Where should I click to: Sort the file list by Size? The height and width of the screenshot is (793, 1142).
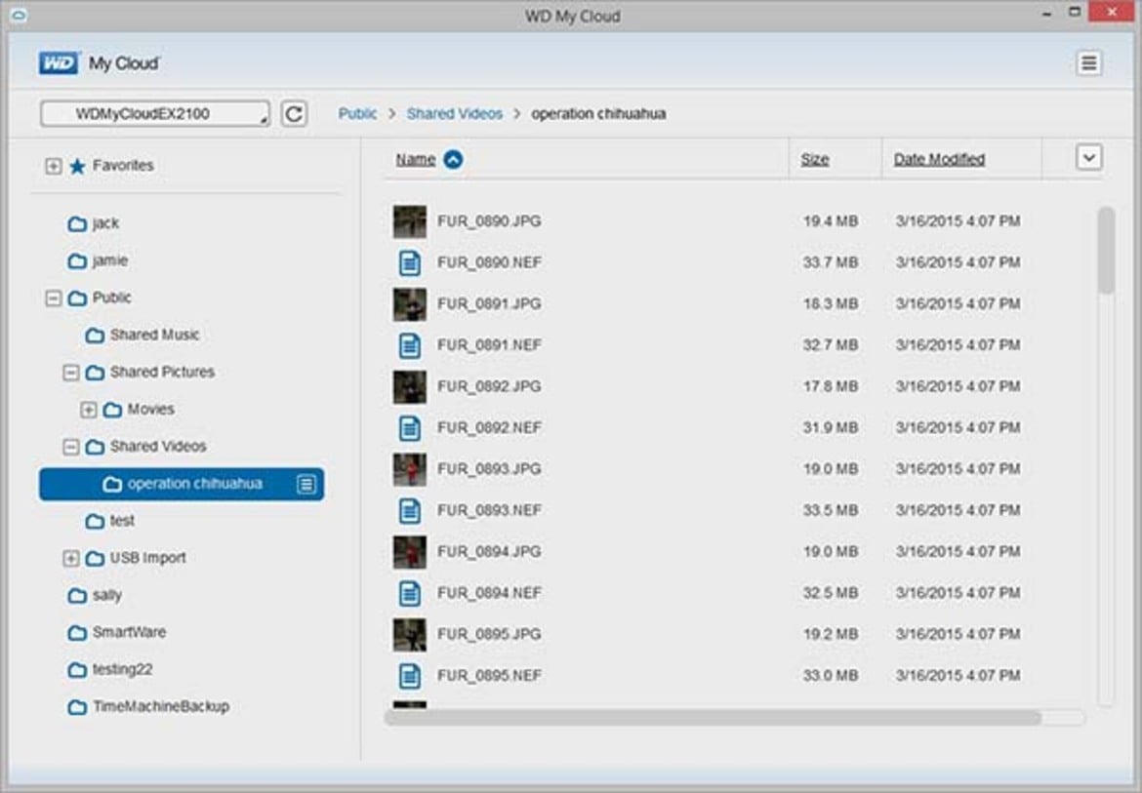point(815,159)
